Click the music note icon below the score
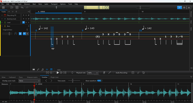This screenshot has height=103, width=193. click(x=43, y=70)
